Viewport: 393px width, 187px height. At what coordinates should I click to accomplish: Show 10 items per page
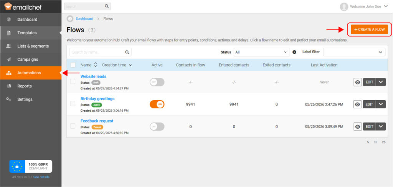(375, 142)
